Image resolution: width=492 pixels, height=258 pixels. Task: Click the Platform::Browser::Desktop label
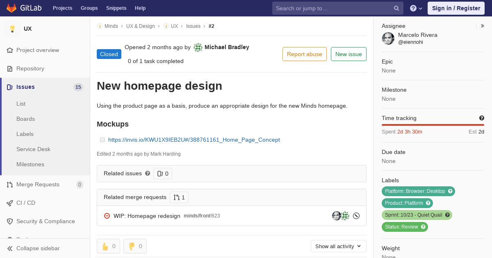click(x=415, y=191)
